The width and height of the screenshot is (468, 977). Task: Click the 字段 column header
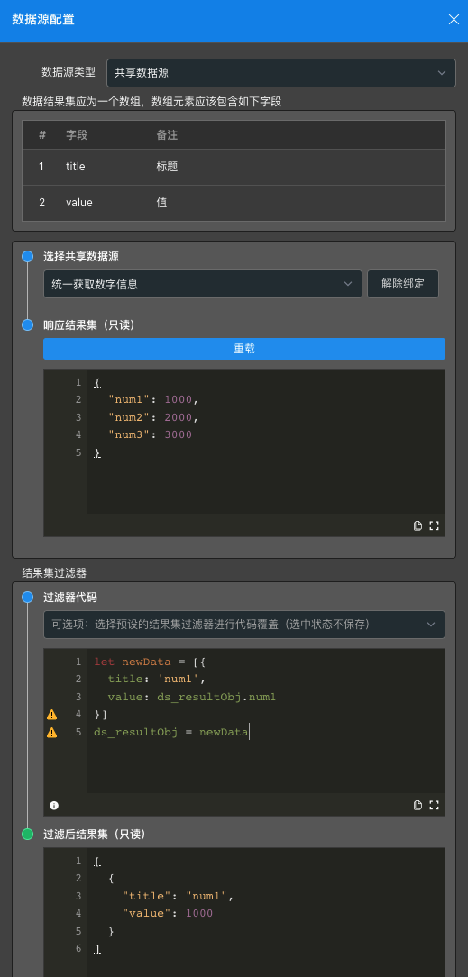(x=77, y=135)
